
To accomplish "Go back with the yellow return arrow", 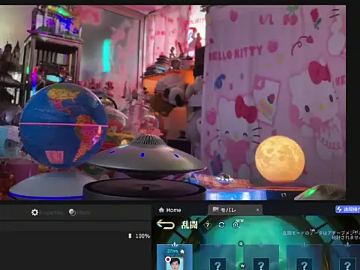I will click(165, 224).
